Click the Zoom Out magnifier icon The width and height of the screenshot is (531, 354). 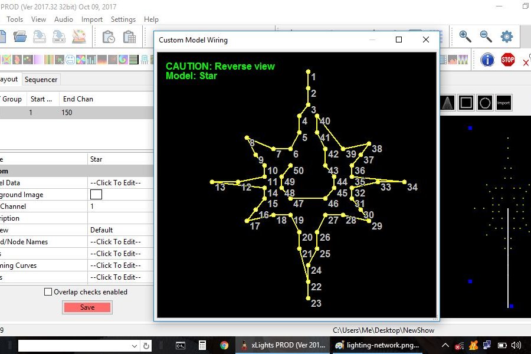point(486,36)
